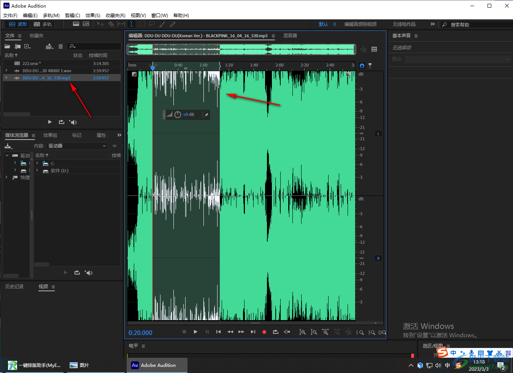Adjust HUD volume knob +0 dB
This screenshot has width=513, height=373.
[x=178, y=114]
